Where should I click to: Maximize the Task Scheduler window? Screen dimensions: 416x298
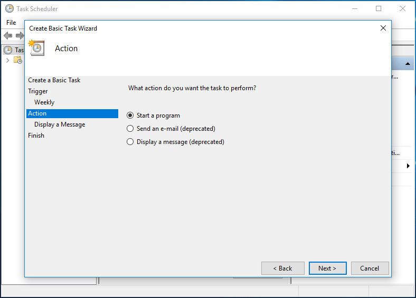379,9
